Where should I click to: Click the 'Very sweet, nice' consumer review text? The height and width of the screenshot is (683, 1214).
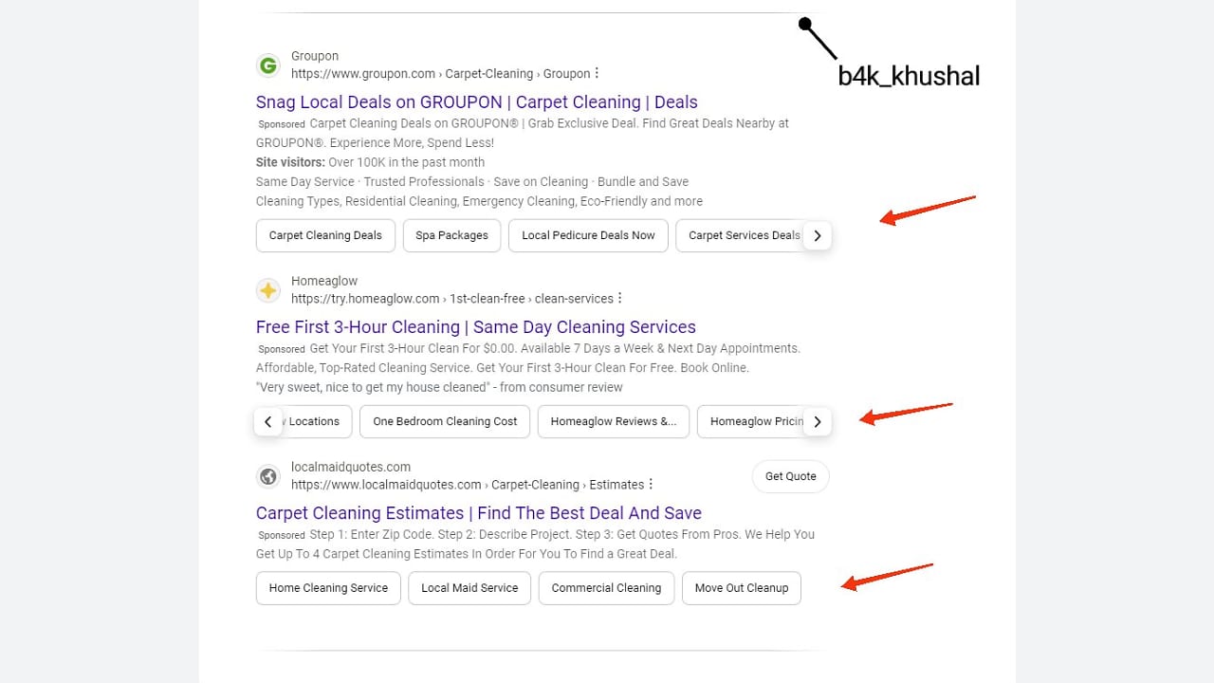[x=439, y=387]
